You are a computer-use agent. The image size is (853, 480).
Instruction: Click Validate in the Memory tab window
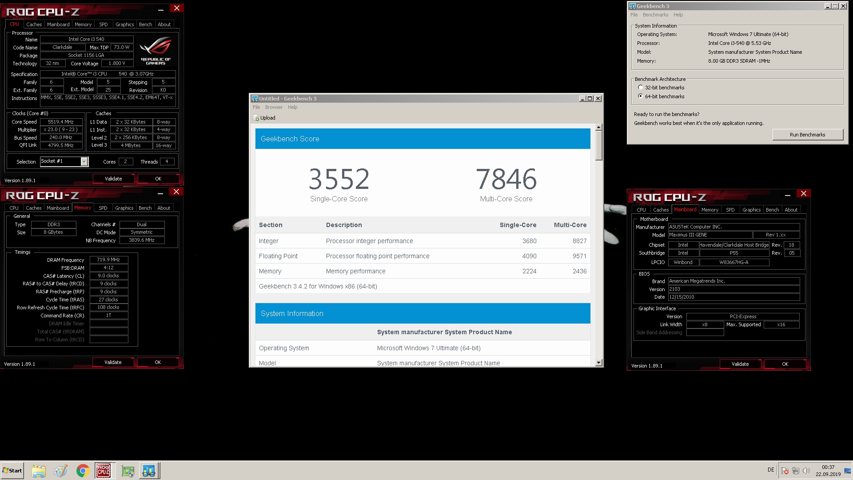(113, 362)
